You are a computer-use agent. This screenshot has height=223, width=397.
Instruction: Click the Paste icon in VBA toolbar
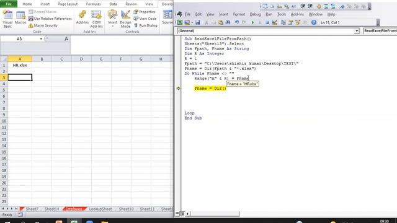click(x=221, y=22)
